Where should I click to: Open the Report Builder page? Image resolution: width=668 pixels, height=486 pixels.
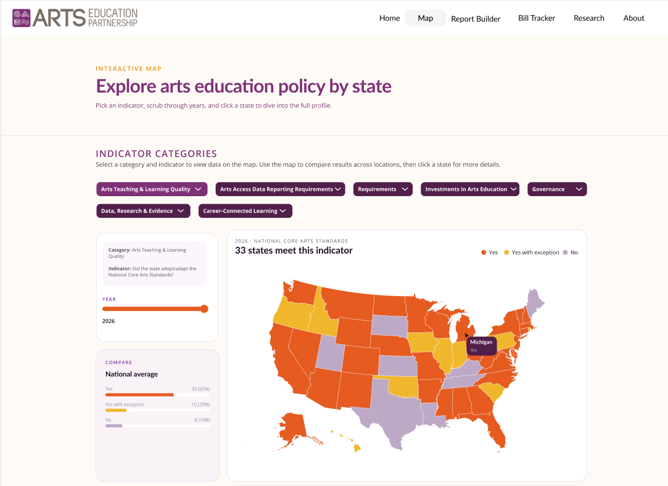point(476,19)
